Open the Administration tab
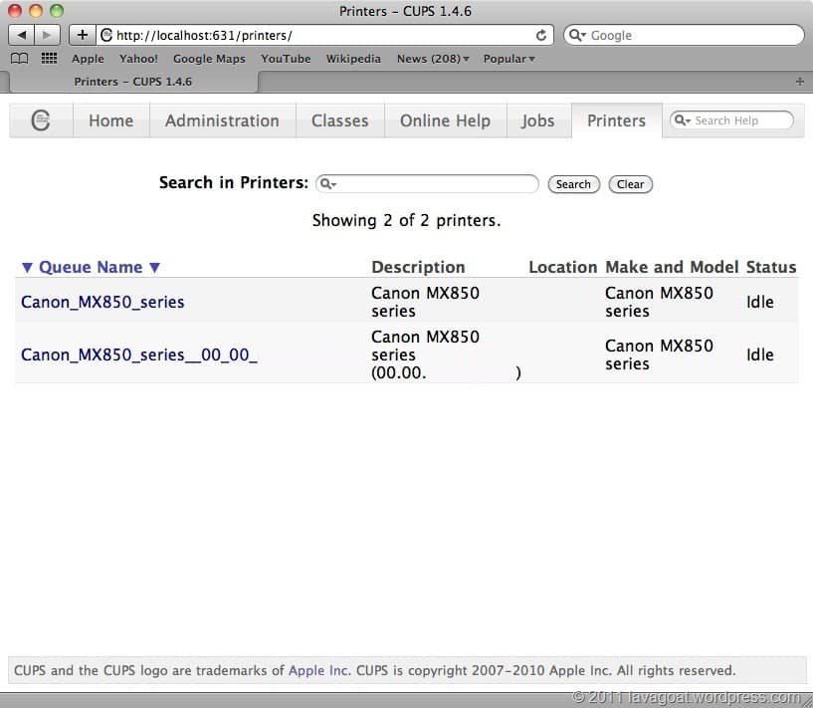 point(222,120)
